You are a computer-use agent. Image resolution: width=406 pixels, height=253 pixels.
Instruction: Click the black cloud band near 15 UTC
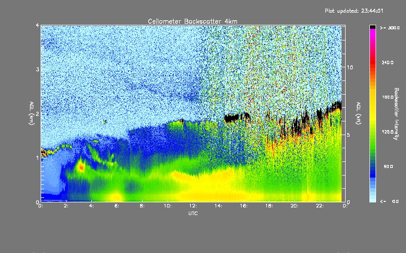231,118
